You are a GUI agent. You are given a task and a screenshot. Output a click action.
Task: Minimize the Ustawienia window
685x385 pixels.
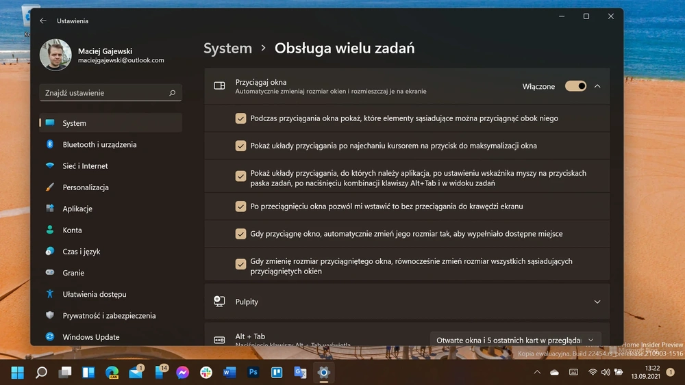(562, 16)
